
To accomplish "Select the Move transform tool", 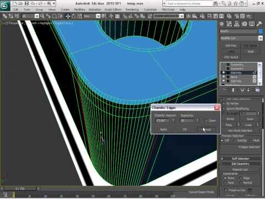I will 68,16.
